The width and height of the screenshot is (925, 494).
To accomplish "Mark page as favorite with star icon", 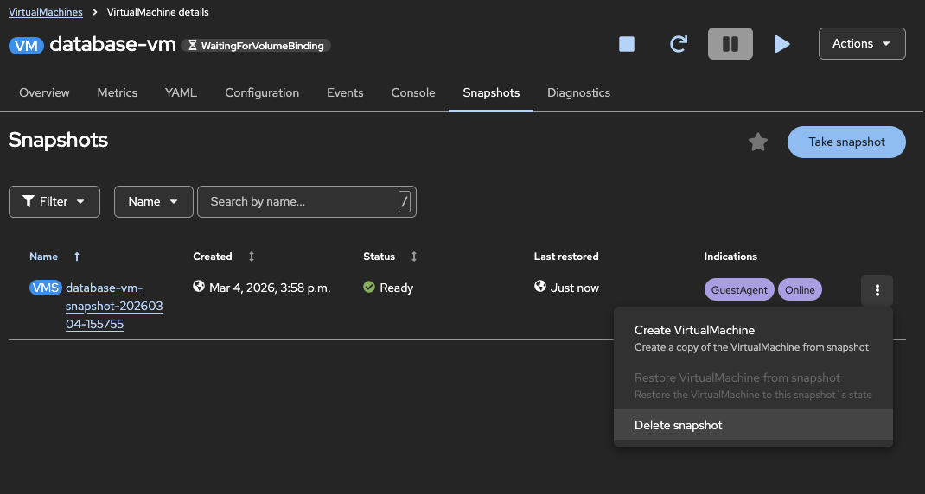I will [x=758, y=142].
